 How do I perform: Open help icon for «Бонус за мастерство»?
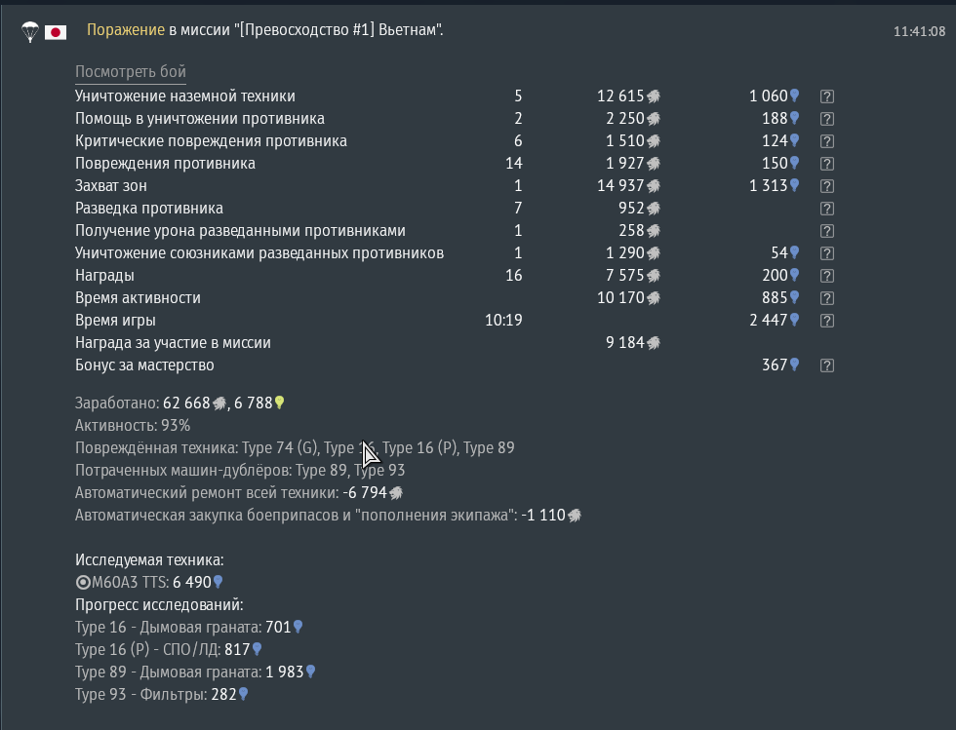[x=827, y=365]
